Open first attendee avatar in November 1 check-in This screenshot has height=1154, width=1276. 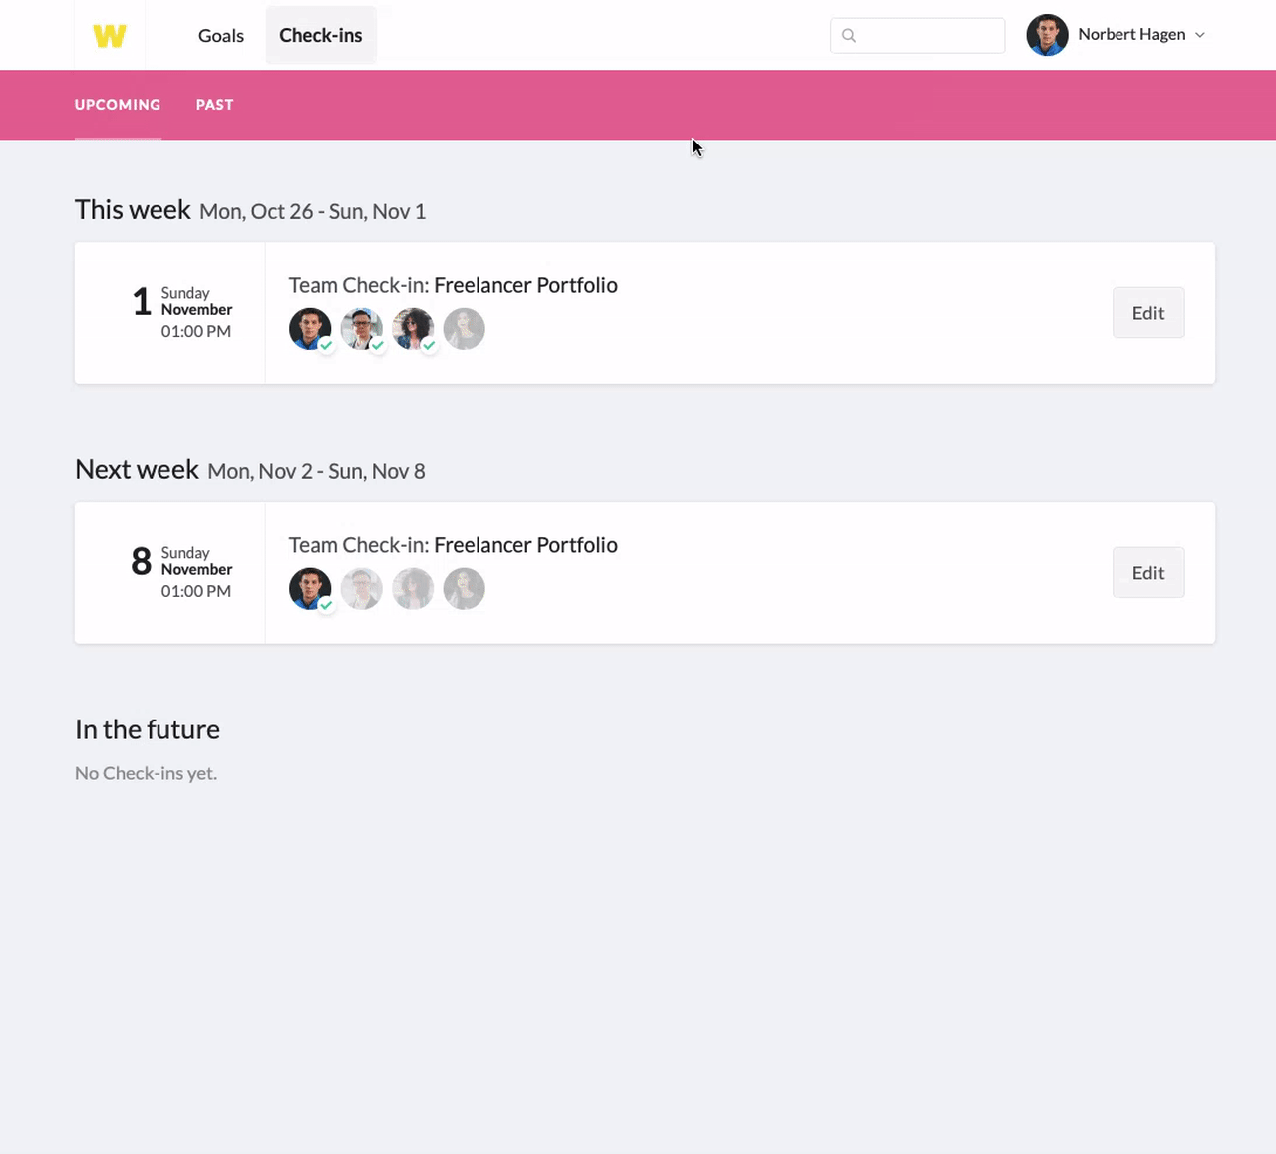310,329
